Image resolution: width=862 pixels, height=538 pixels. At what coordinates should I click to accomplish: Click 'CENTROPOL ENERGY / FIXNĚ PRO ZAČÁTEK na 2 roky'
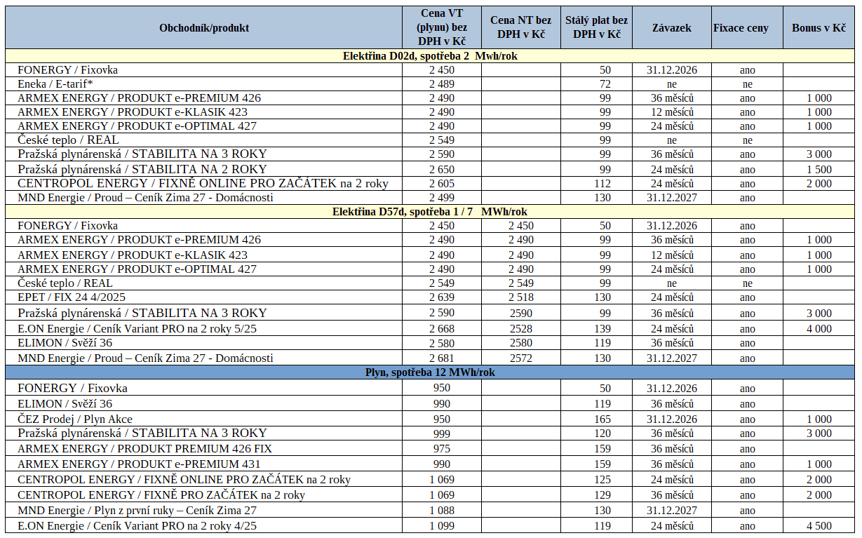[161, 495]
